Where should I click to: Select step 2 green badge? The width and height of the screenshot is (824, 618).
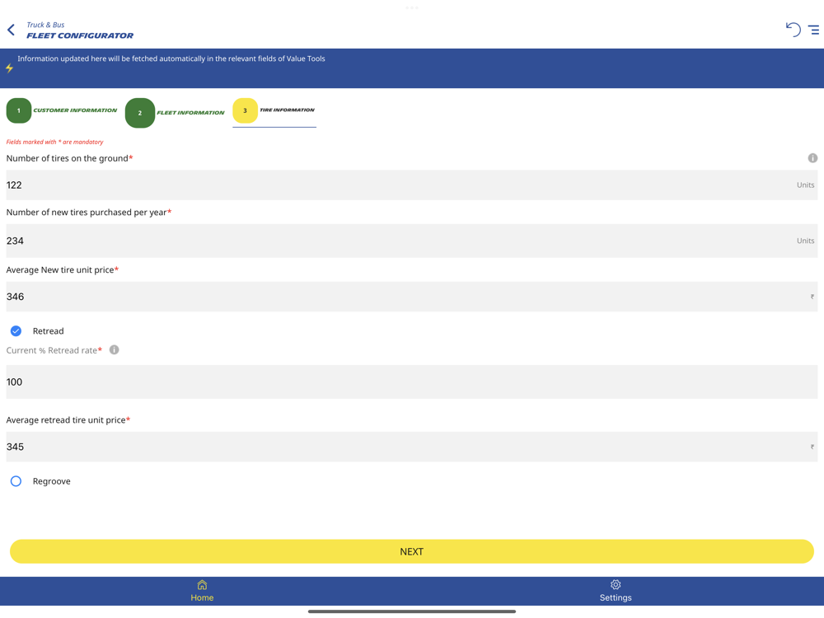[140, 113]
